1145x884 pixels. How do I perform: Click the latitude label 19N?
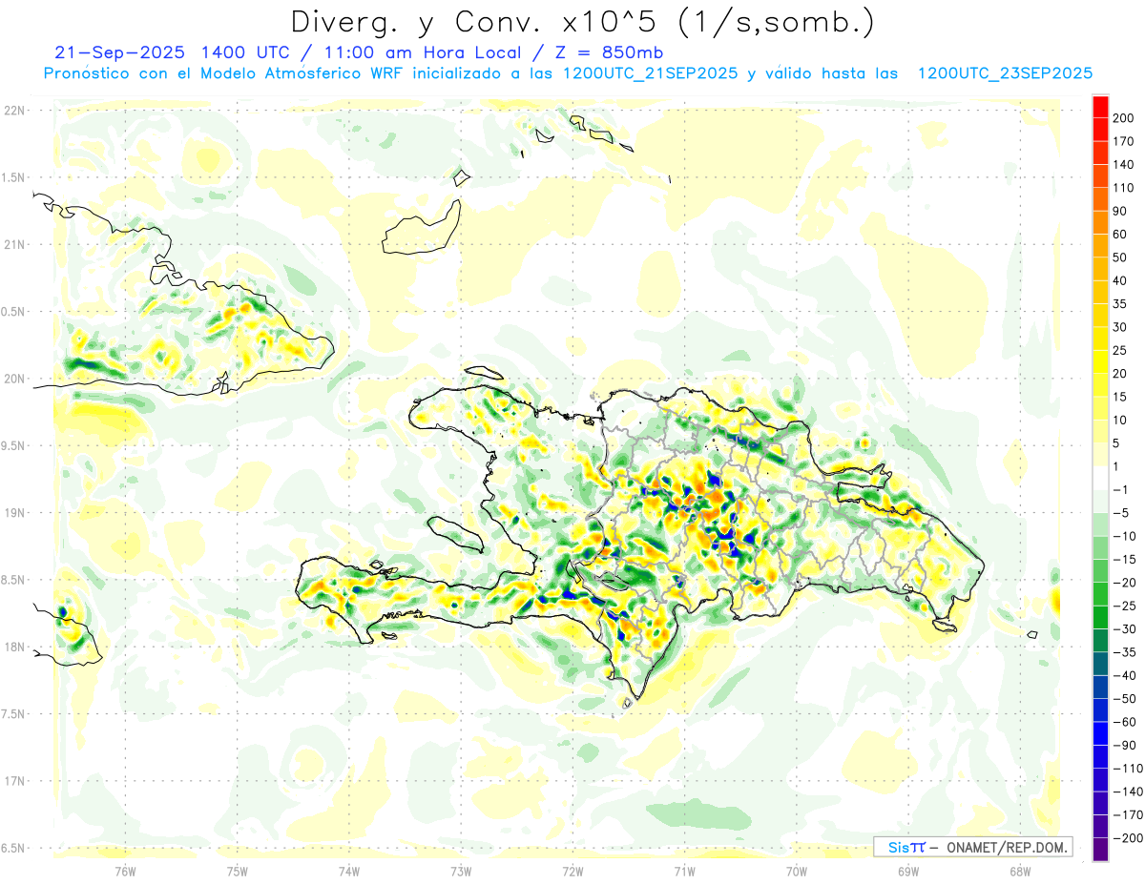(x=14, y=513)
